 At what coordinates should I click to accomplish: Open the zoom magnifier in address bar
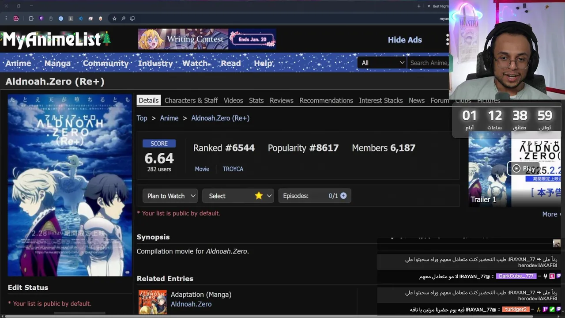(x=123, y=19)
